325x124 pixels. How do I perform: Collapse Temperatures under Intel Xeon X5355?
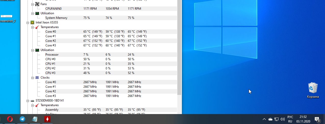(33, 27)
